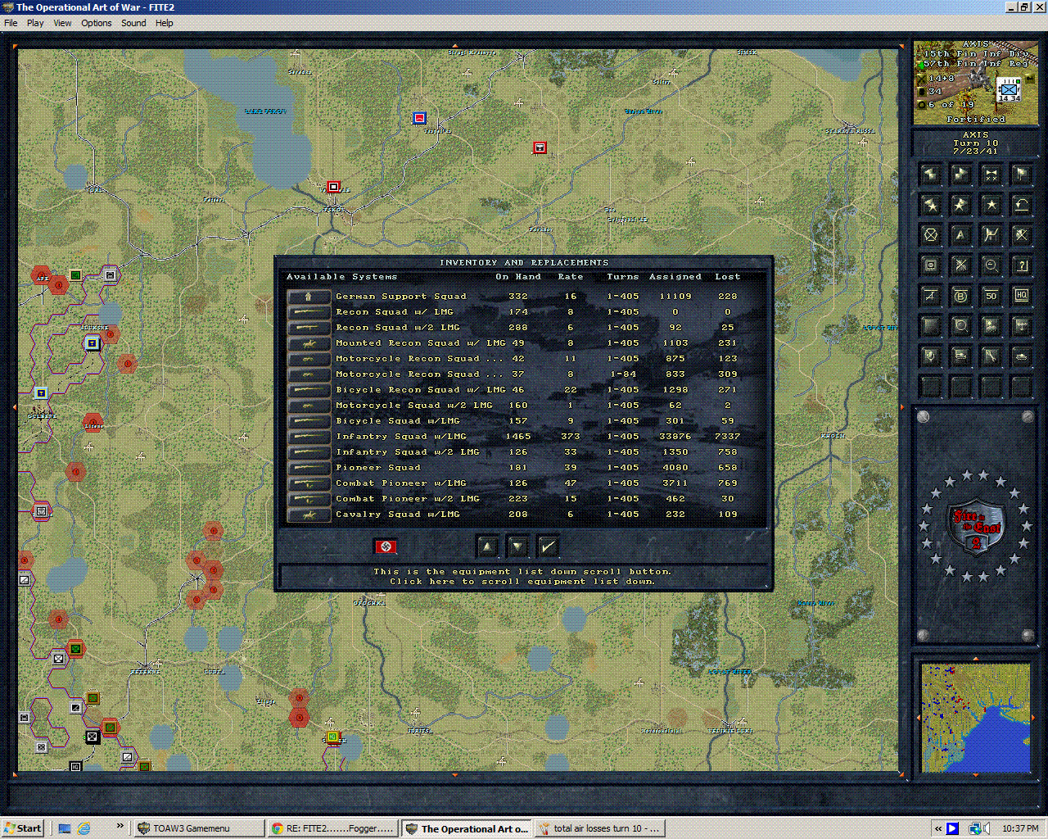1048x839 pixels.
Task: Click the HQ icon in the control panel
Action: (x=1022, y=296)
